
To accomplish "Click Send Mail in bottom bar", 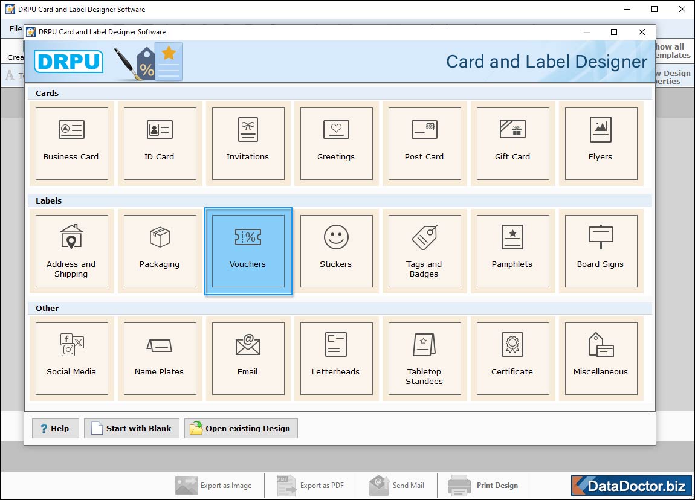I will point(396,486).
